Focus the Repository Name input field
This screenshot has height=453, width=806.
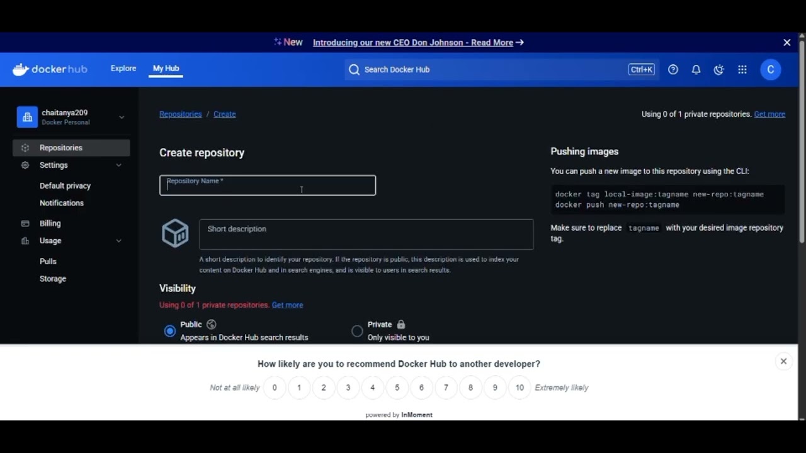tap(268, 186)
